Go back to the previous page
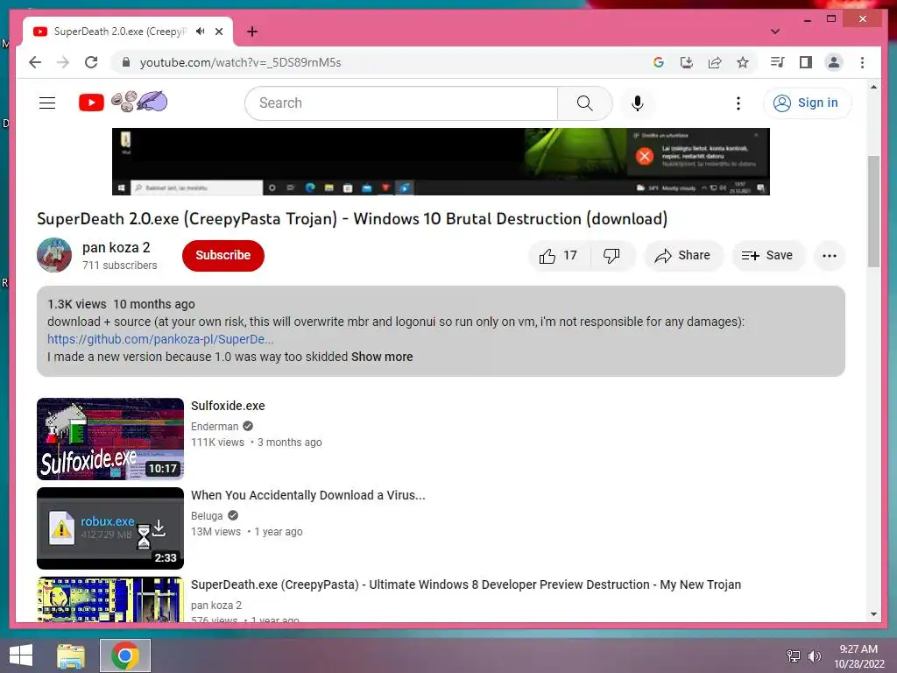The width and height of the screenshot is (897, 673). click(x=35, y=62)
